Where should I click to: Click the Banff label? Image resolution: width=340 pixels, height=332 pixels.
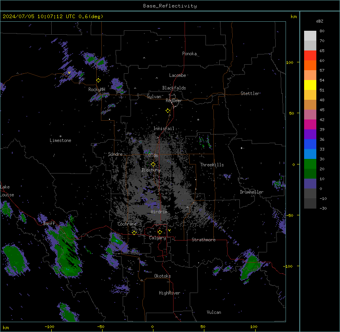pos(49,224)
